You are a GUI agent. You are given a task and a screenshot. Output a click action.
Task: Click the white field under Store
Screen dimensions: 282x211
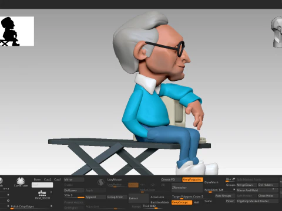[42, 185]
